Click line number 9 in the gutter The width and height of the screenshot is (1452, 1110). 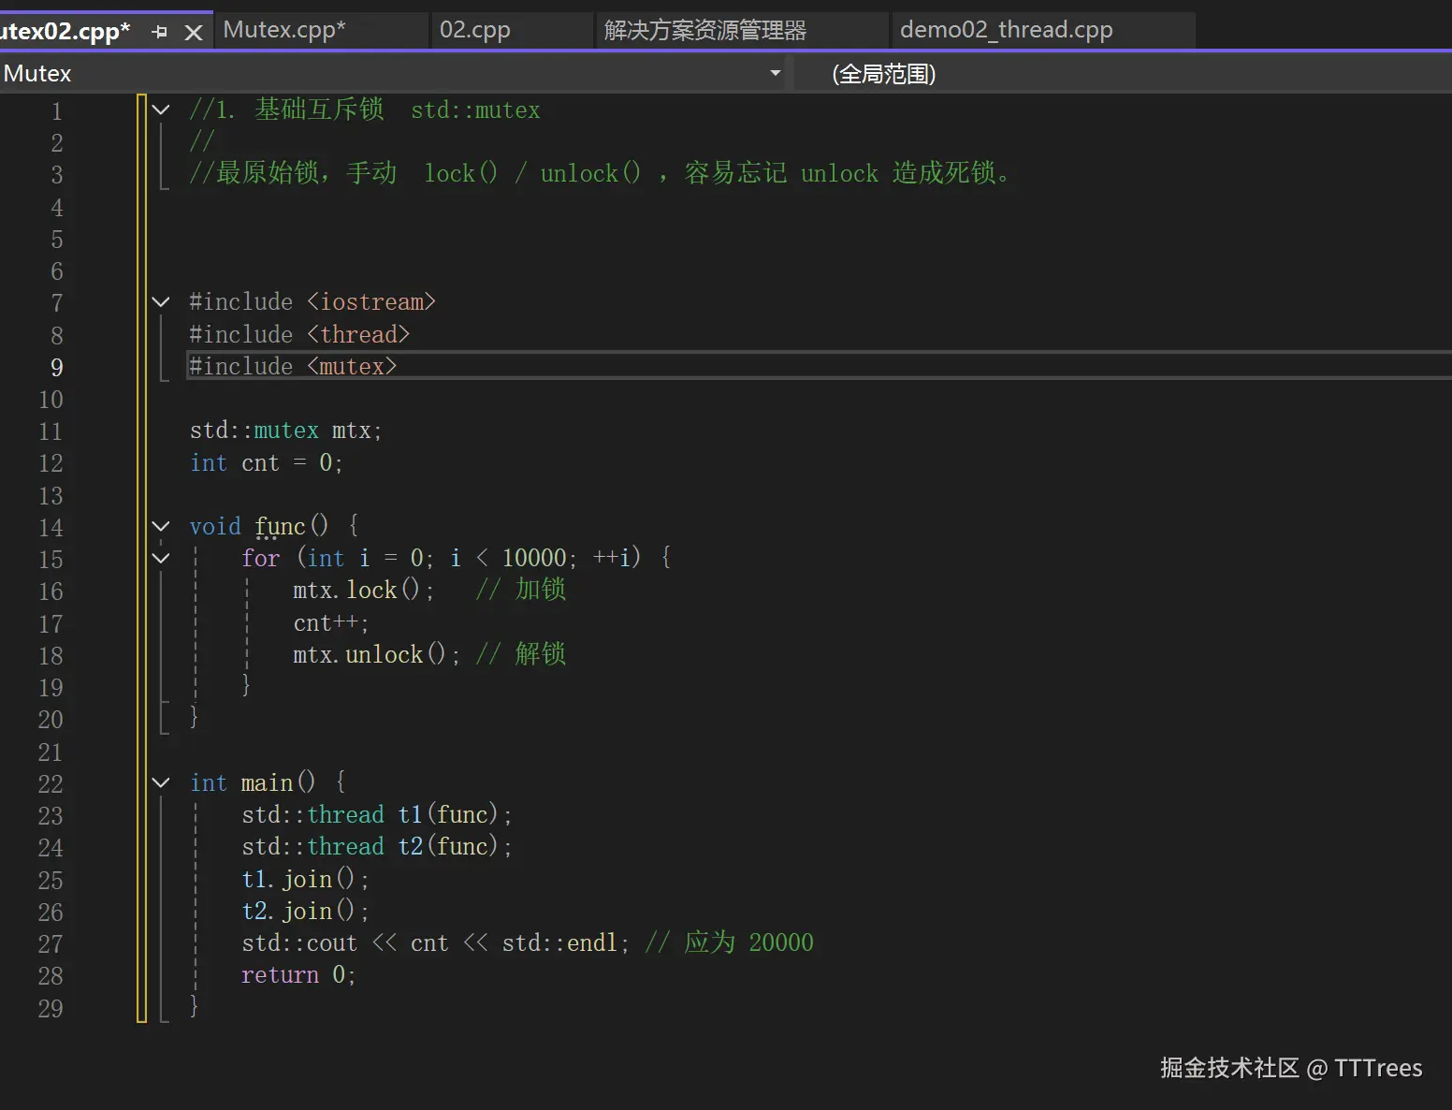click(57, 367)
